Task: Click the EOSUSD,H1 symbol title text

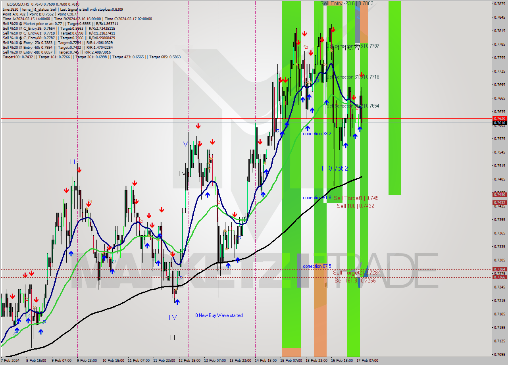Action: coord(18,4)
